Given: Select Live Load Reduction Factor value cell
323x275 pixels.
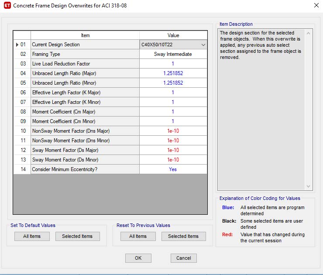Looking at the screenshot, I should point(173,64).
